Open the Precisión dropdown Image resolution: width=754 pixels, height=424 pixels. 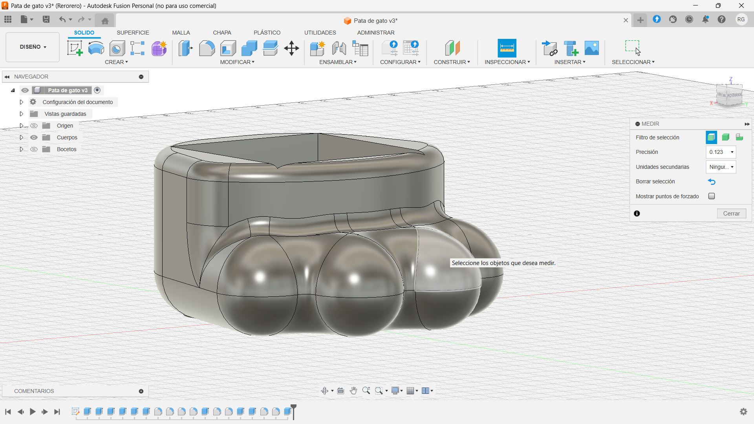[x=721, y=152]
